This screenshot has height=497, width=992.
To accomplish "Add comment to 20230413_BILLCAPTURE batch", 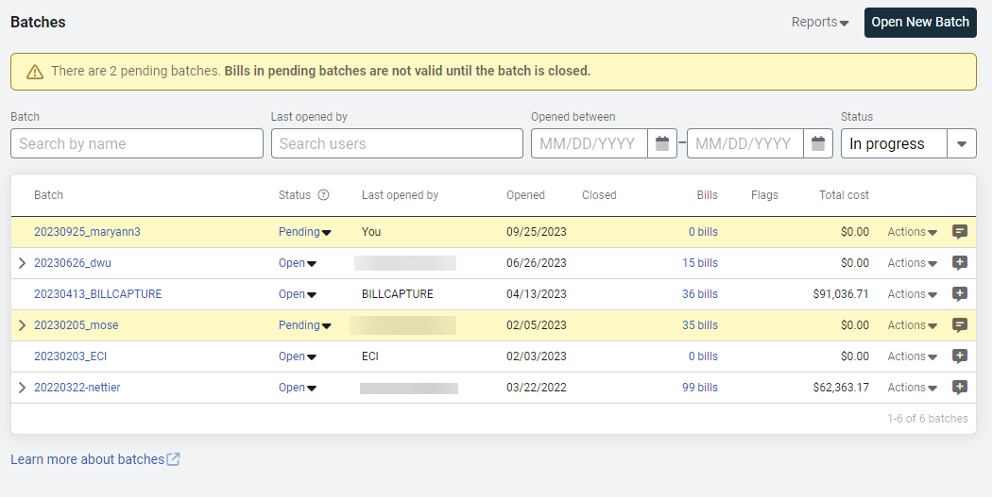I will click(x=960, y=293).
